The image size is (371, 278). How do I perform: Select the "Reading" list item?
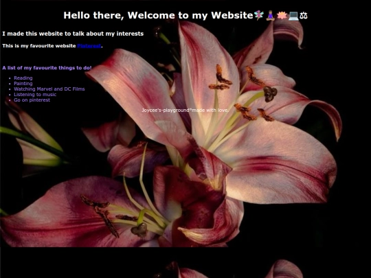tap(23, 78)
